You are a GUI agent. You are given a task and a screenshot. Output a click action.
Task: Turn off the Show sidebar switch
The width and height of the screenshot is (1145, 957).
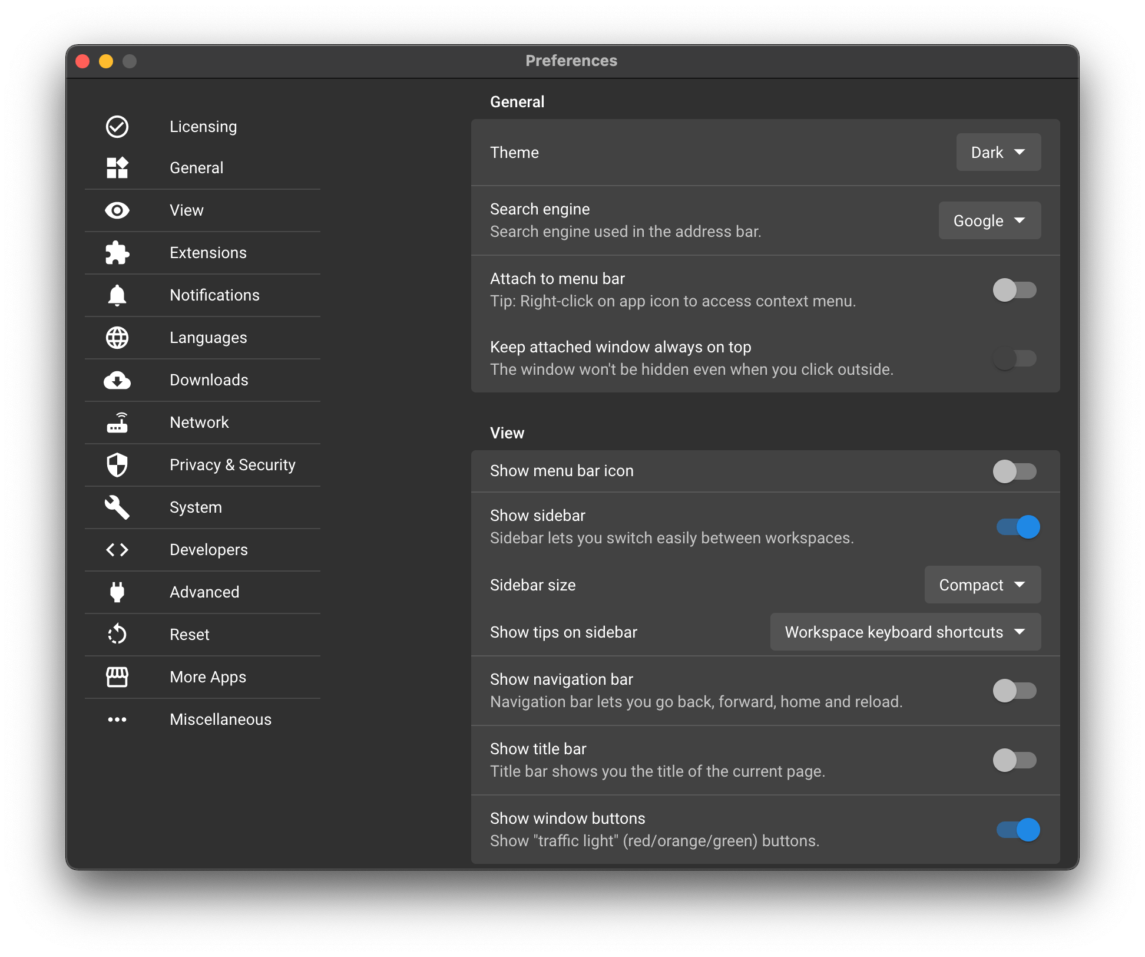pos(1018,527)
